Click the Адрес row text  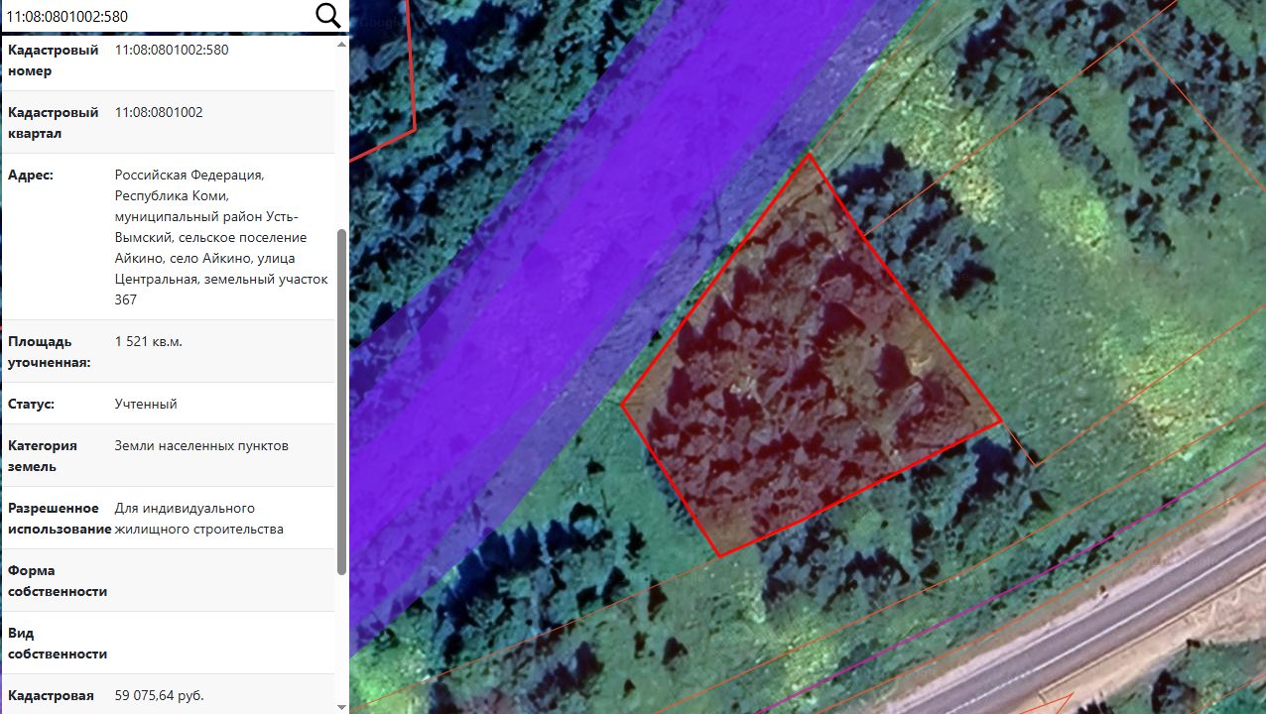pos(221,237)
